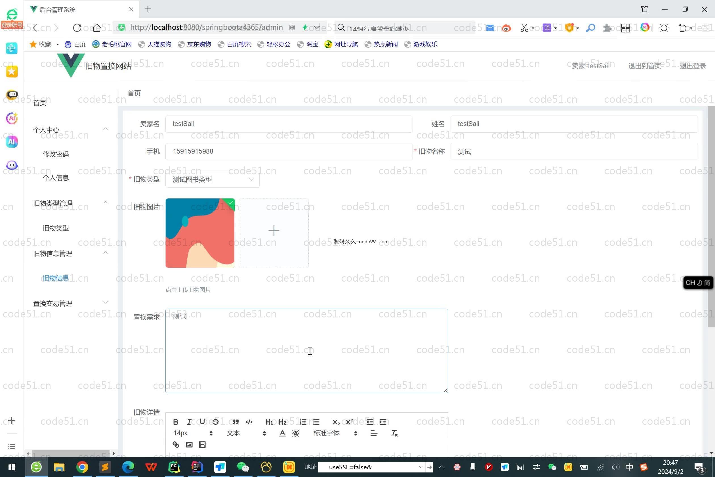The image size is (715, 477).
Task: Apply Heading 1 style
Action: click(x=269, y=422)
